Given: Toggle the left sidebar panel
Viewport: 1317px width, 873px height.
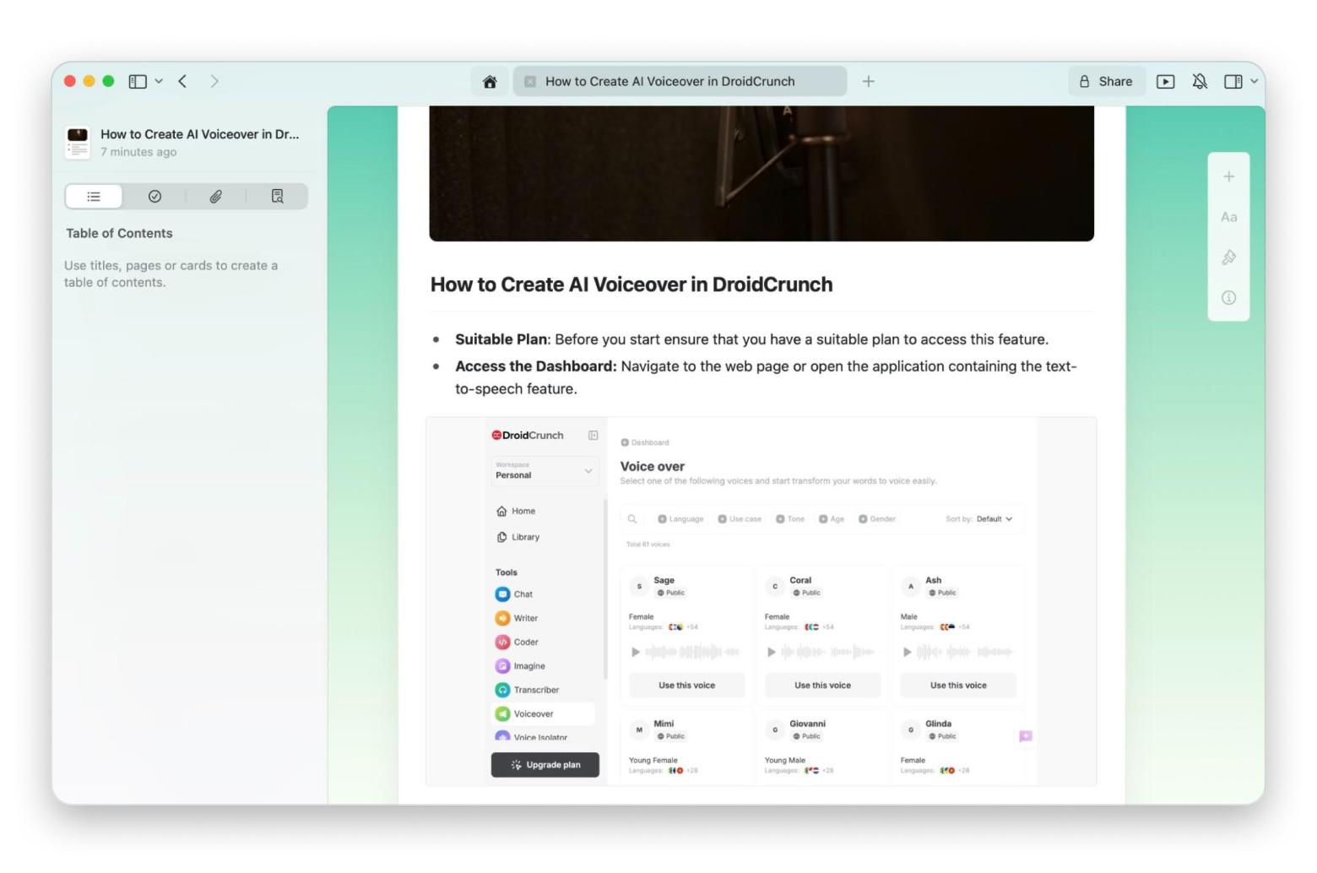Looking at the screenshot, I should [137, 81].
